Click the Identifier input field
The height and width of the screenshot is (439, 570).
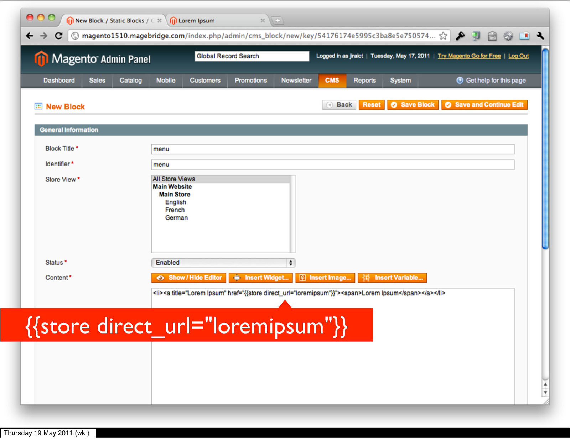[x=333, y=165]
